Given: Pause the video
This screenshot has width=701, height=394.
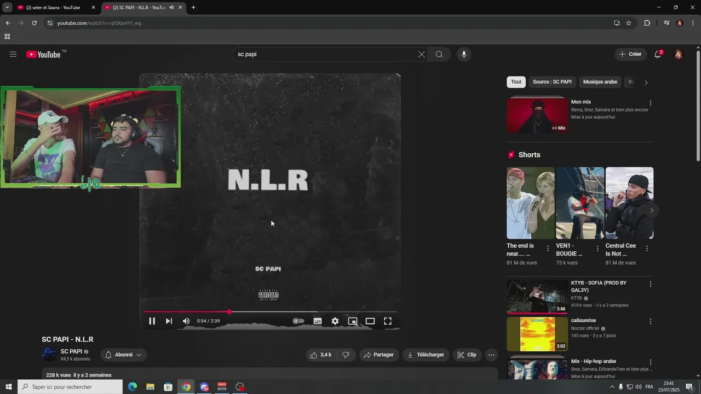Looking at the screenshot, I should coord(152,321).
